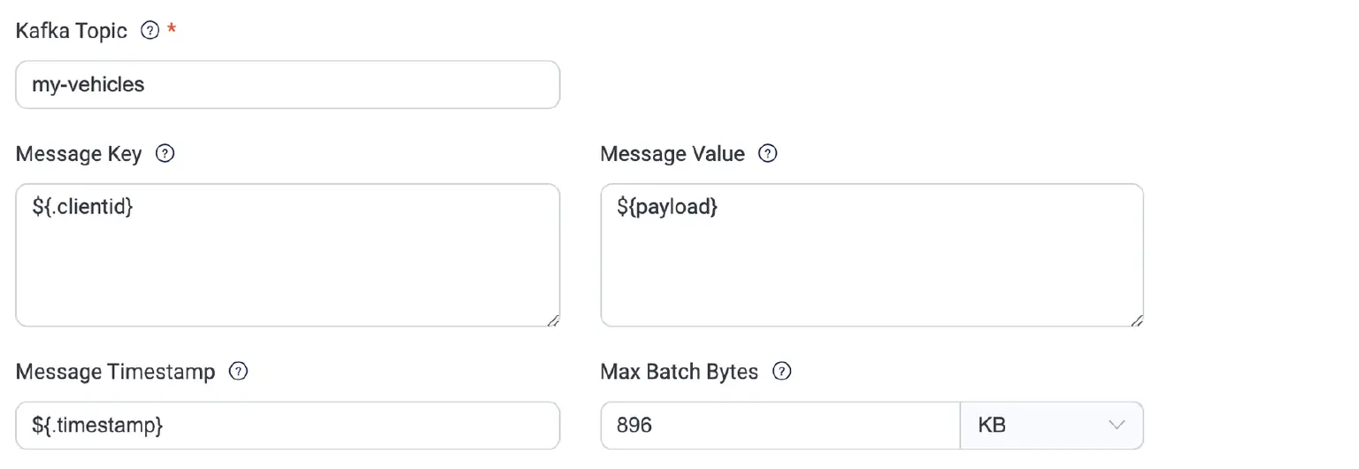
Task: Click the Kafka Topic field containing my-vehicles
Action: click(x=288, y=85)
